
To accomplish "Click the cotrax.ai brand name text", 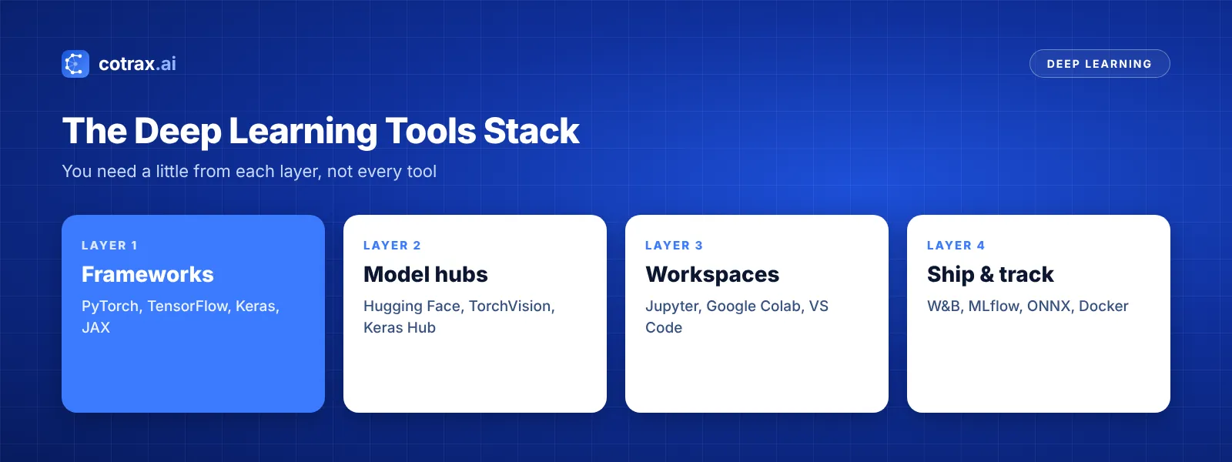I will click(x=137, y=64).
